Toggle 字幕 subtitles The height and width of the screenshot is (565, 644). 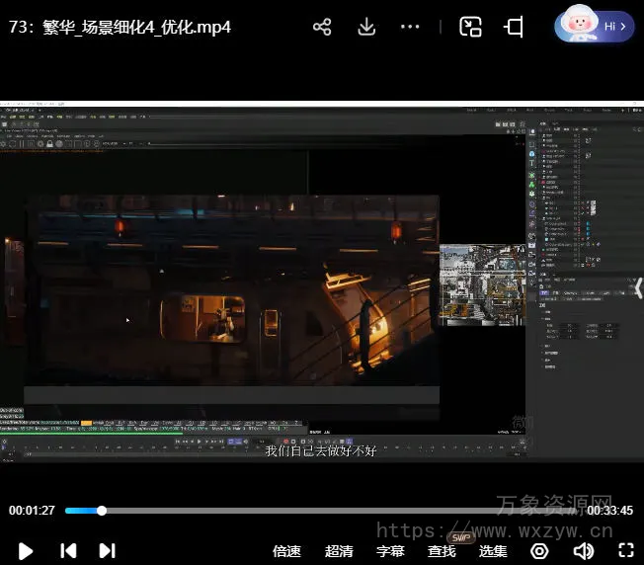point(390,551)
